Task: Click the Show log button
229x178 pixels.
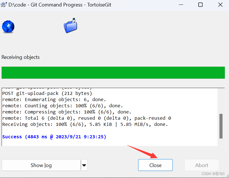Action: [x=41, y=165]
